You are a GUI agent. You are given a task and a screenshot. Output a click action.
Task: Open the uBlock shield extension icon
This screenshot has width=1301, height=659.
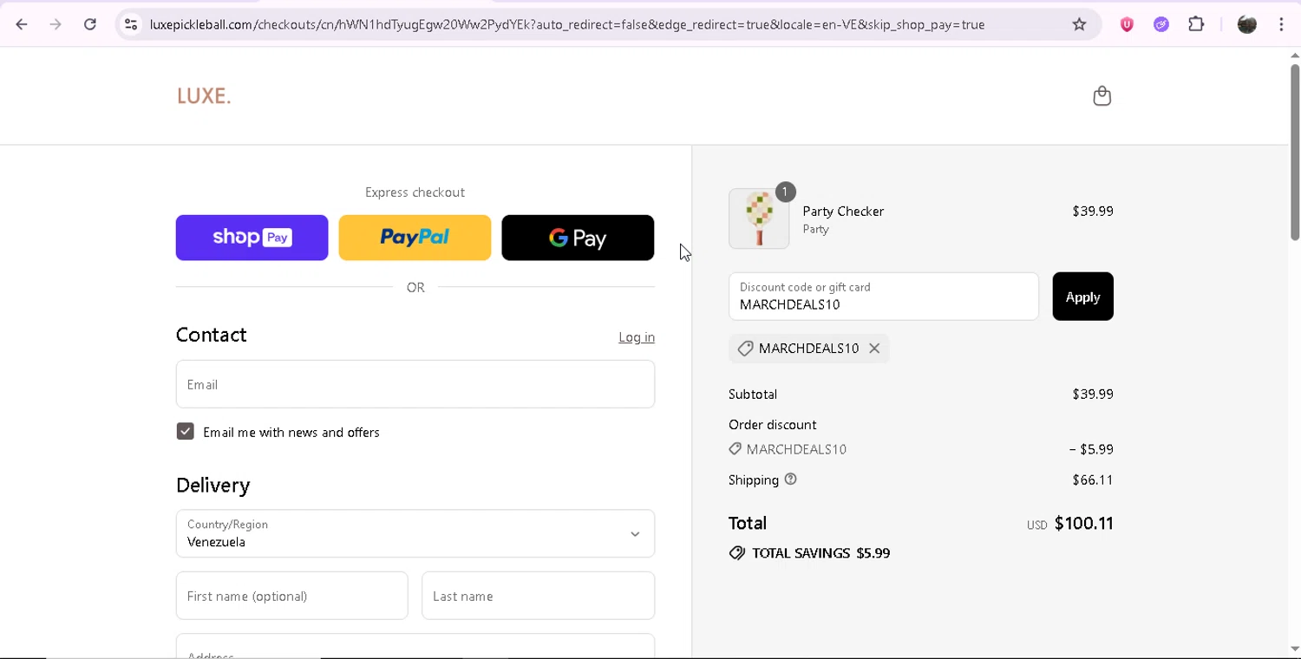tap(1127, 24)
